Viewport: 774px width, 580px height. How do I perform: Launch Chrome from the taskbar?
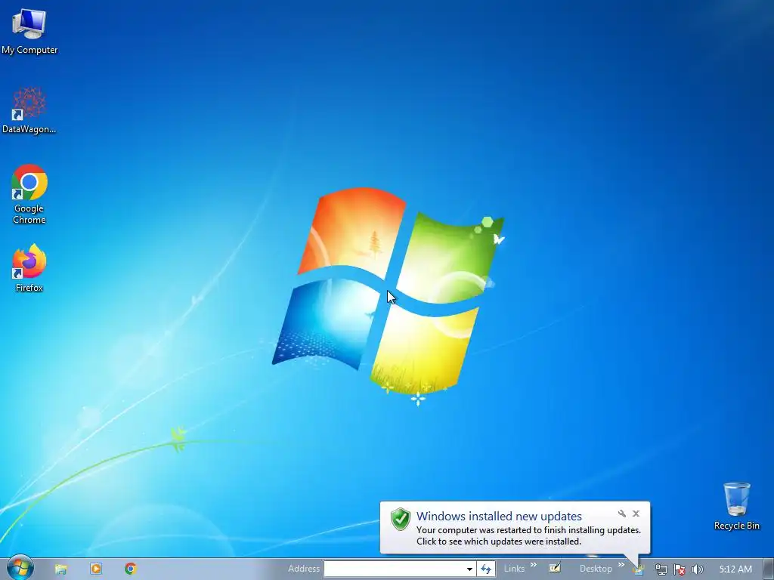(x=130, y=569)
